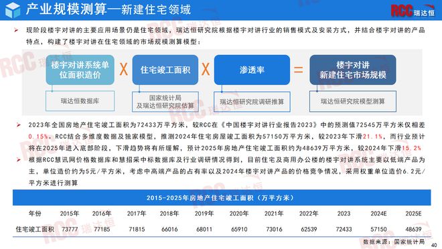Click the red arrow bullet before 根据RCC慧讯网
442x249 pixels.
19,160
